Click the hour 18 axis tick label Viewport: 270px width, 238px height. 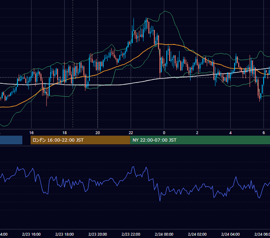click(65, 133)
